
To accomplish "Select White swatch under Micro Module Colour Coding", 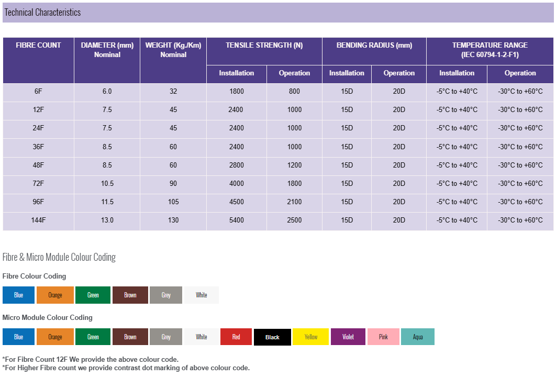I will click(202, 337).
